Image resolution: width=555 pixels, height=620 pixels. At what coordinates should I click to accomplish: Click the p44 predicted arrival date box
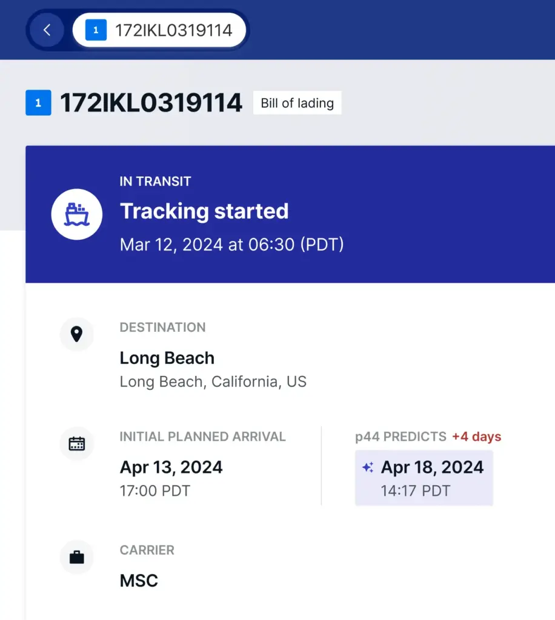424,478
